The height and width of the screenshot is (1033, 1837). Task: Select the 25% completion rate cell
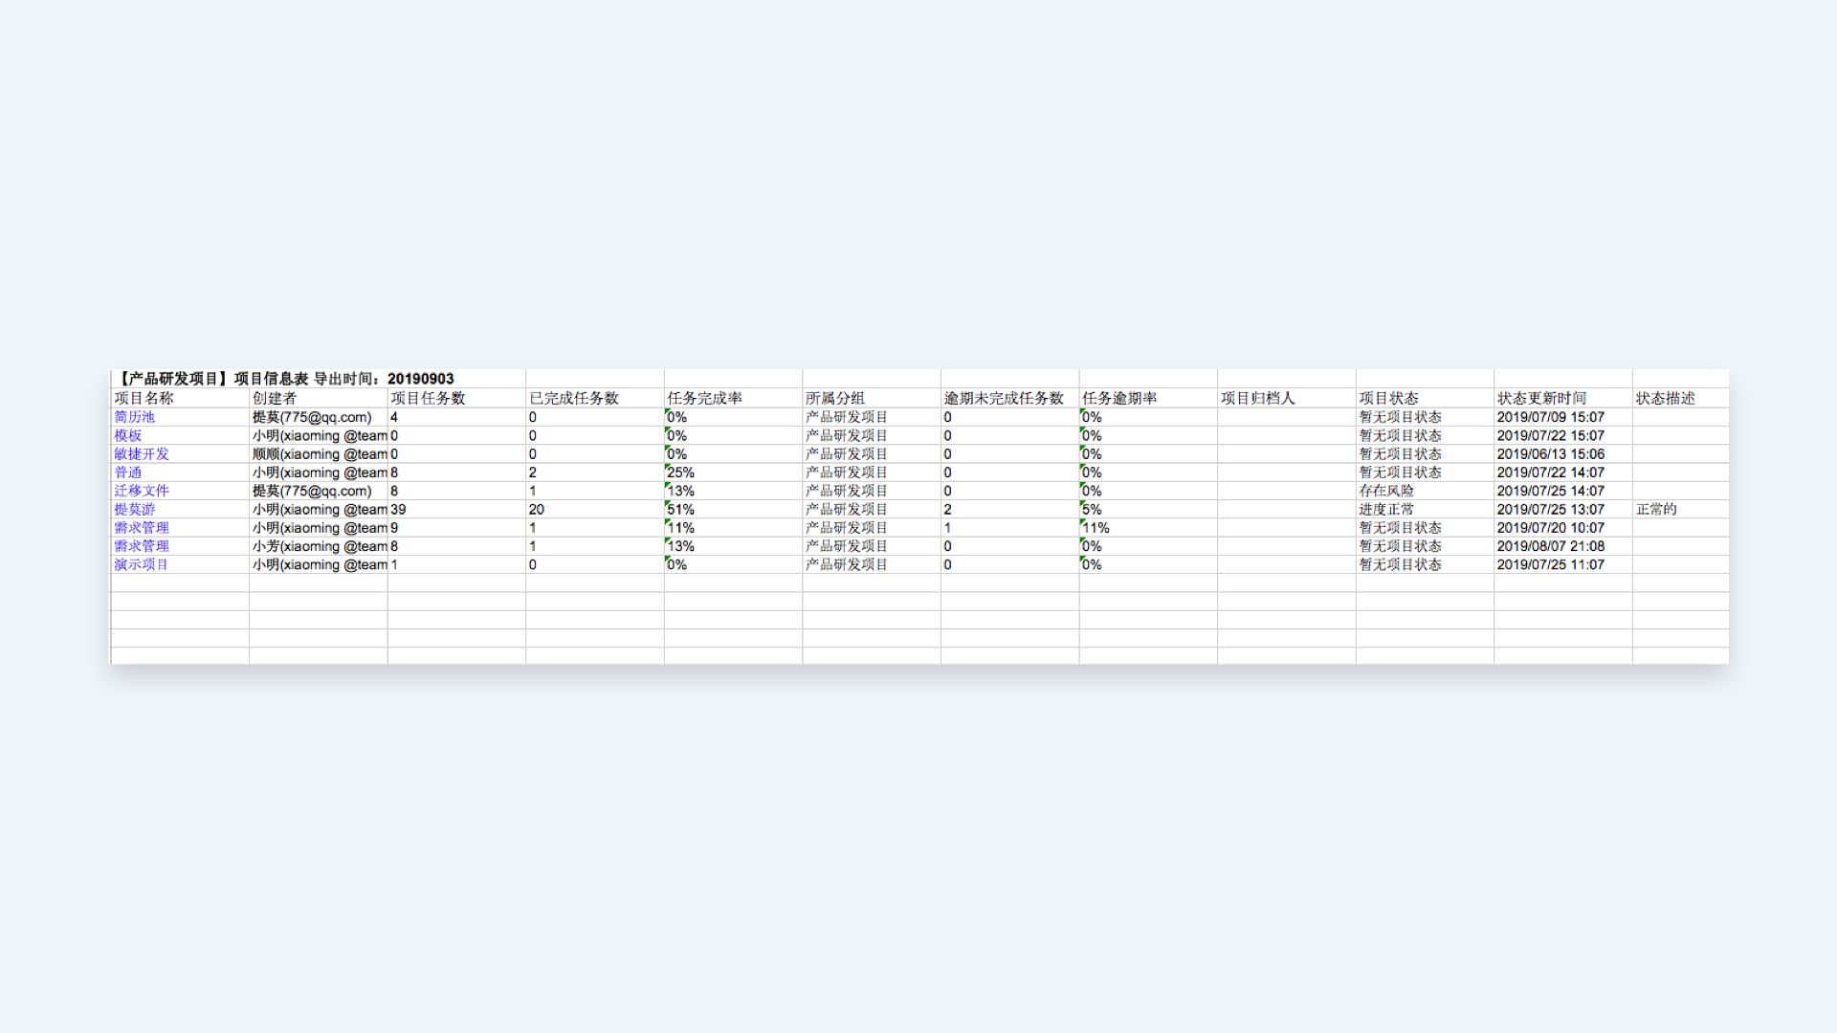point(733,473)
